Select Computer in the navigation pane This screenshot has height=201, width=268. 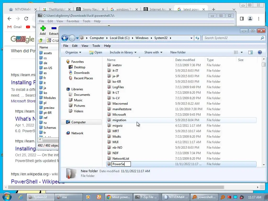(79, 122)
